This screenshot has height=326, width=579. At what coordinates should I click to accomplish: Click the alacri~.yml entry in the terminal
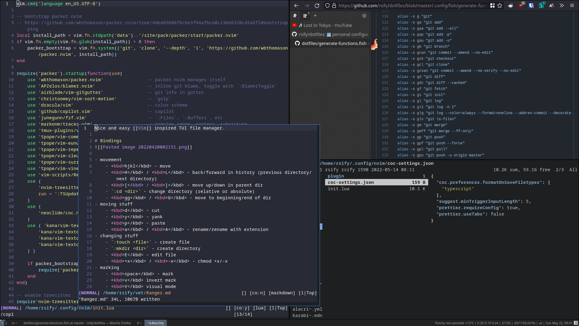(x=307, y=309)
